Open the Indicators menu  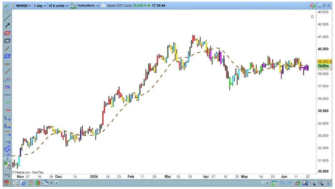pyautogui.click(x=84, y=6)
